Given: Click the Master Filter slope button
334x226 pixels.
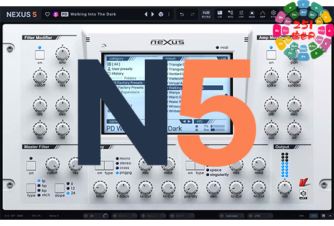Looking at the screenshot, I should click(x=59, y=188).
